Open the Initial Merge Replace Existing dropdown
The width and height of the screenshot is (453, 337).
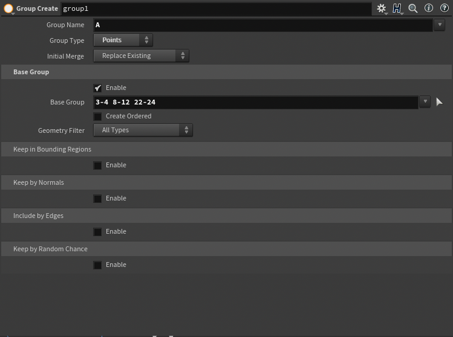click(142, 56)
